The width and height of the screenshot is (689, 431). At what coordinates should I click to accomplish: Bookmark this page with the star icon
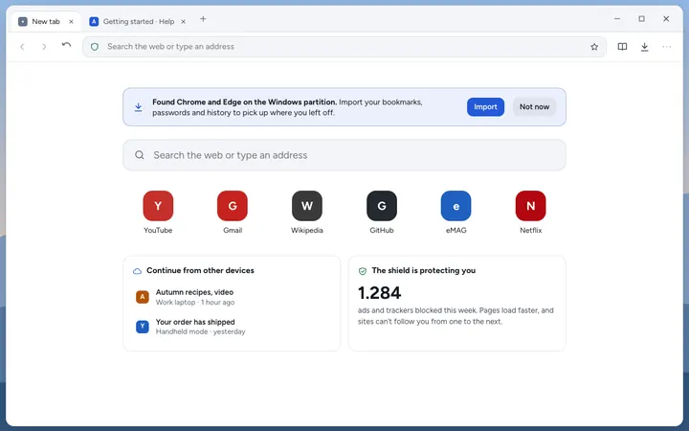594,47
